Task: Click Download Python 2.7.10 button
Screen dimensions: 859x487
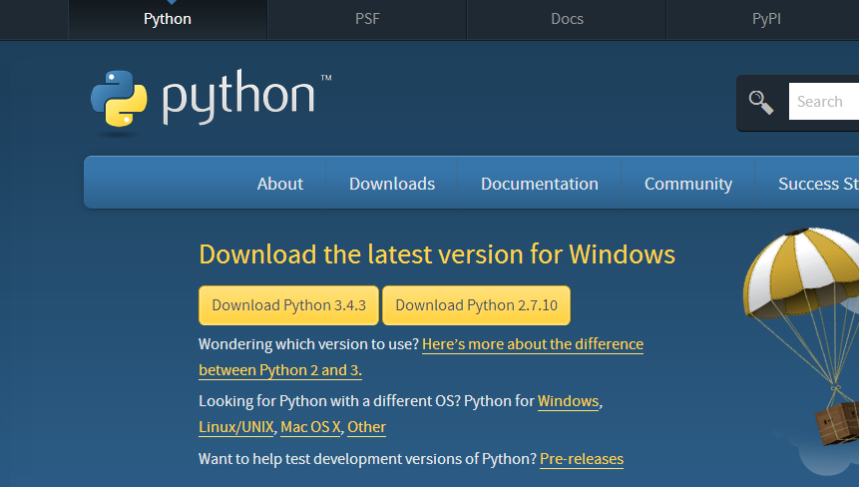Action: click(x=477, y=305)
